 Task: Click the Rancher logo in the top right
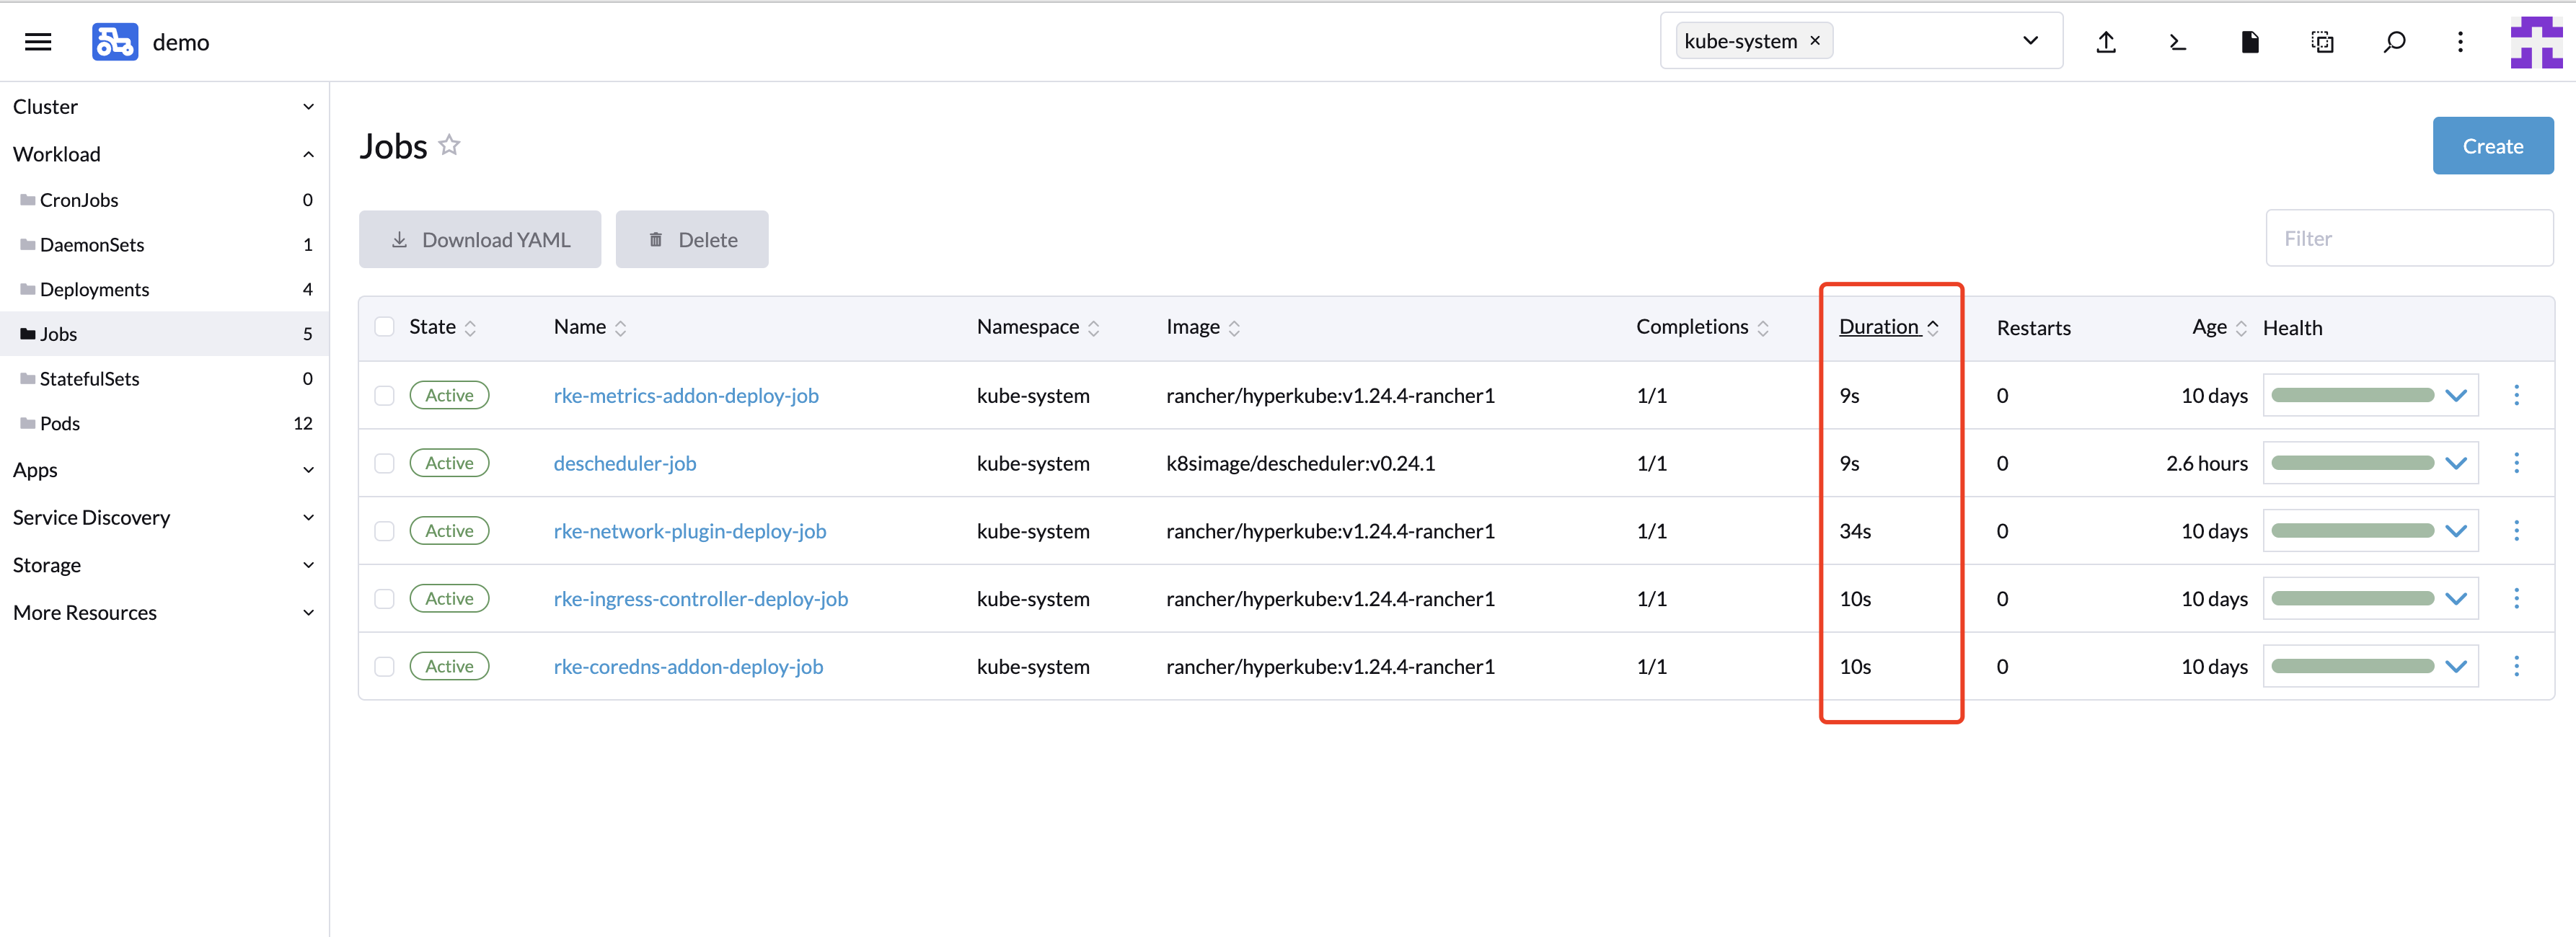pyautogui.click(x=2535, y=42)
